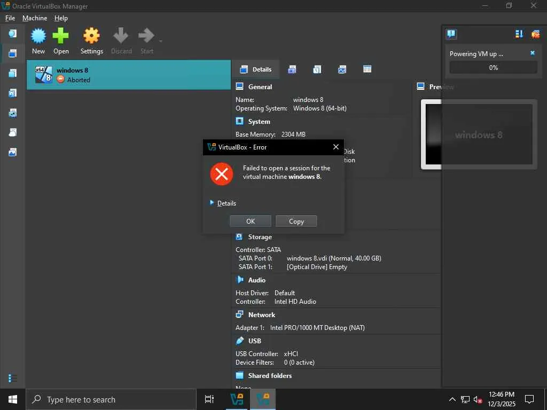Screen dimensions: 547x410
Task: Open the Storage section header
Action: [260, 237]
